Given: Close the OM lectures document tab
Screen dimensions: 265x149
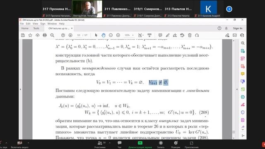Looking at the screenshot, I should (72, 28).
